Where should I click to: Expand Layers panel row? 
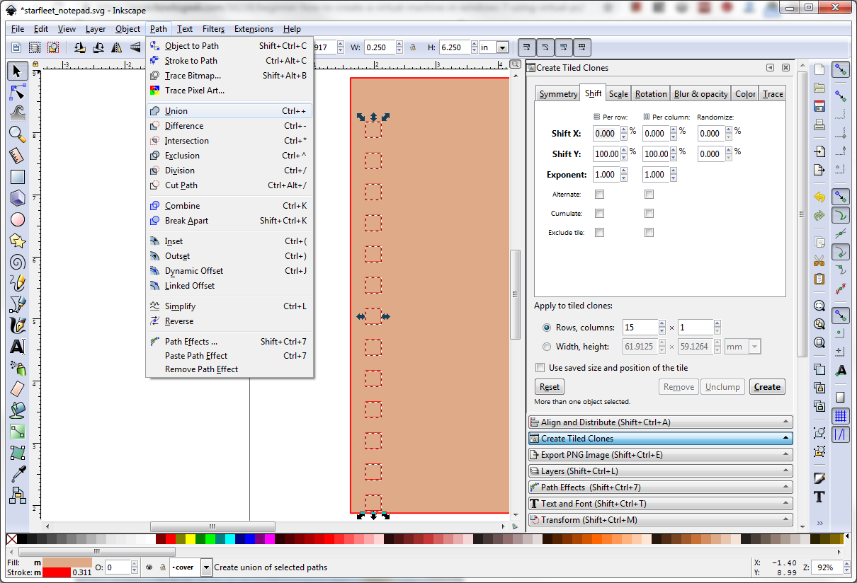(x=660, y=471)
